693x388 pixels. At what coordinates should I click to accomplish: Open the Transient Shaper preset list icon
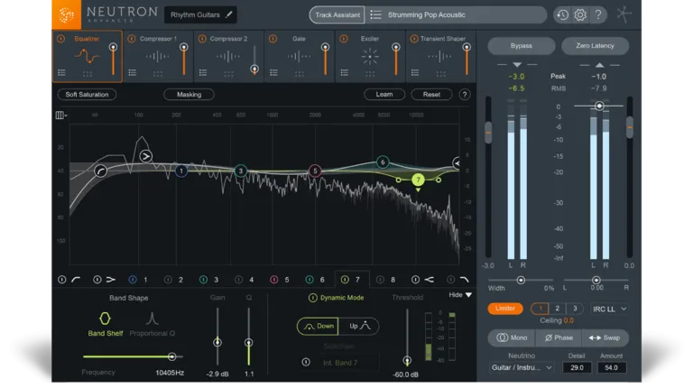click(415, 72)
